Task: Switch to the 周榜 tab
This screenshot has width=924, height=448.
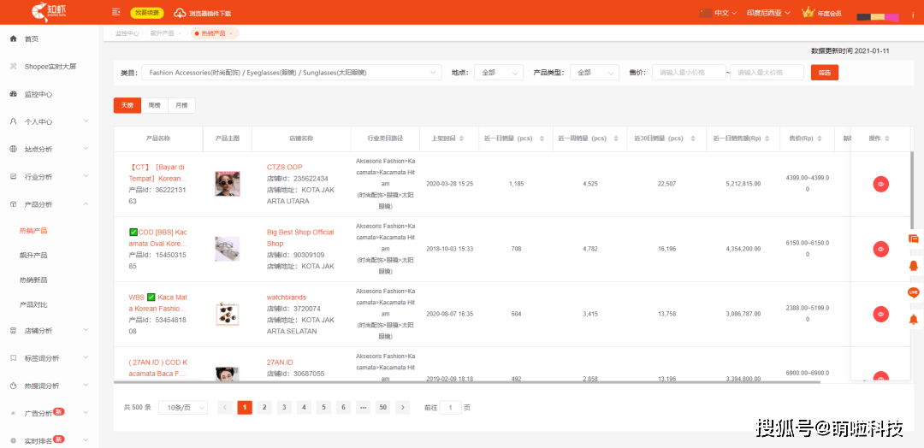Action: [154, 105]
